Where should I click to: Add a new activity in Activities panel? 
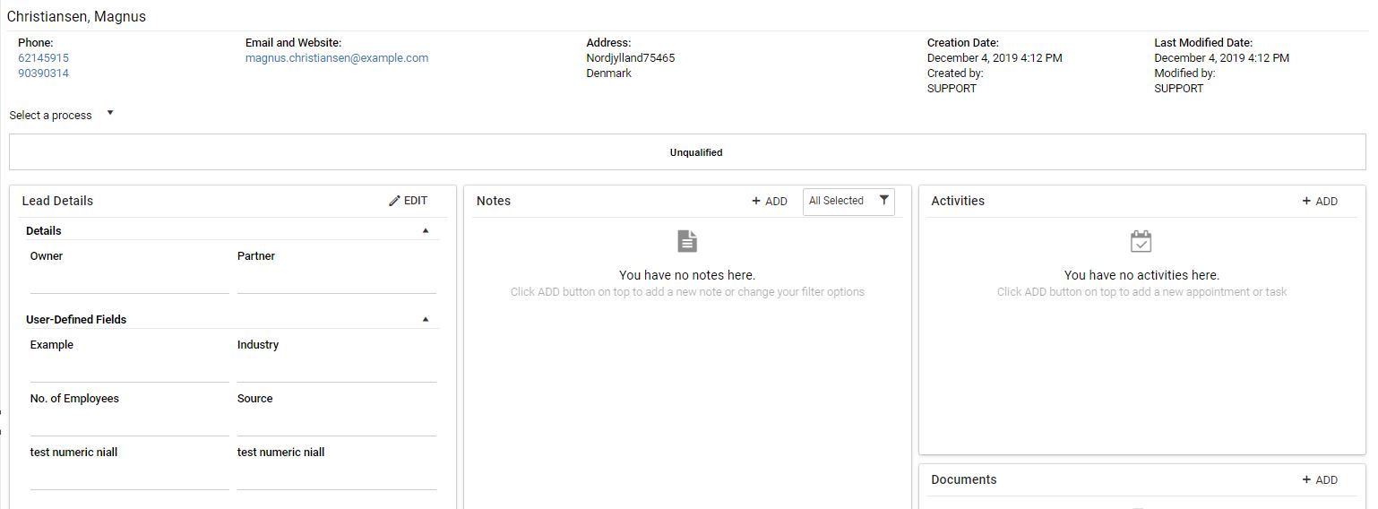(x=1320, y=202)
